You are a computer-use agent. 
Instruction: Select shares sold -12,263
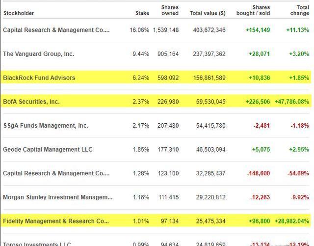[x=260, y=197]
